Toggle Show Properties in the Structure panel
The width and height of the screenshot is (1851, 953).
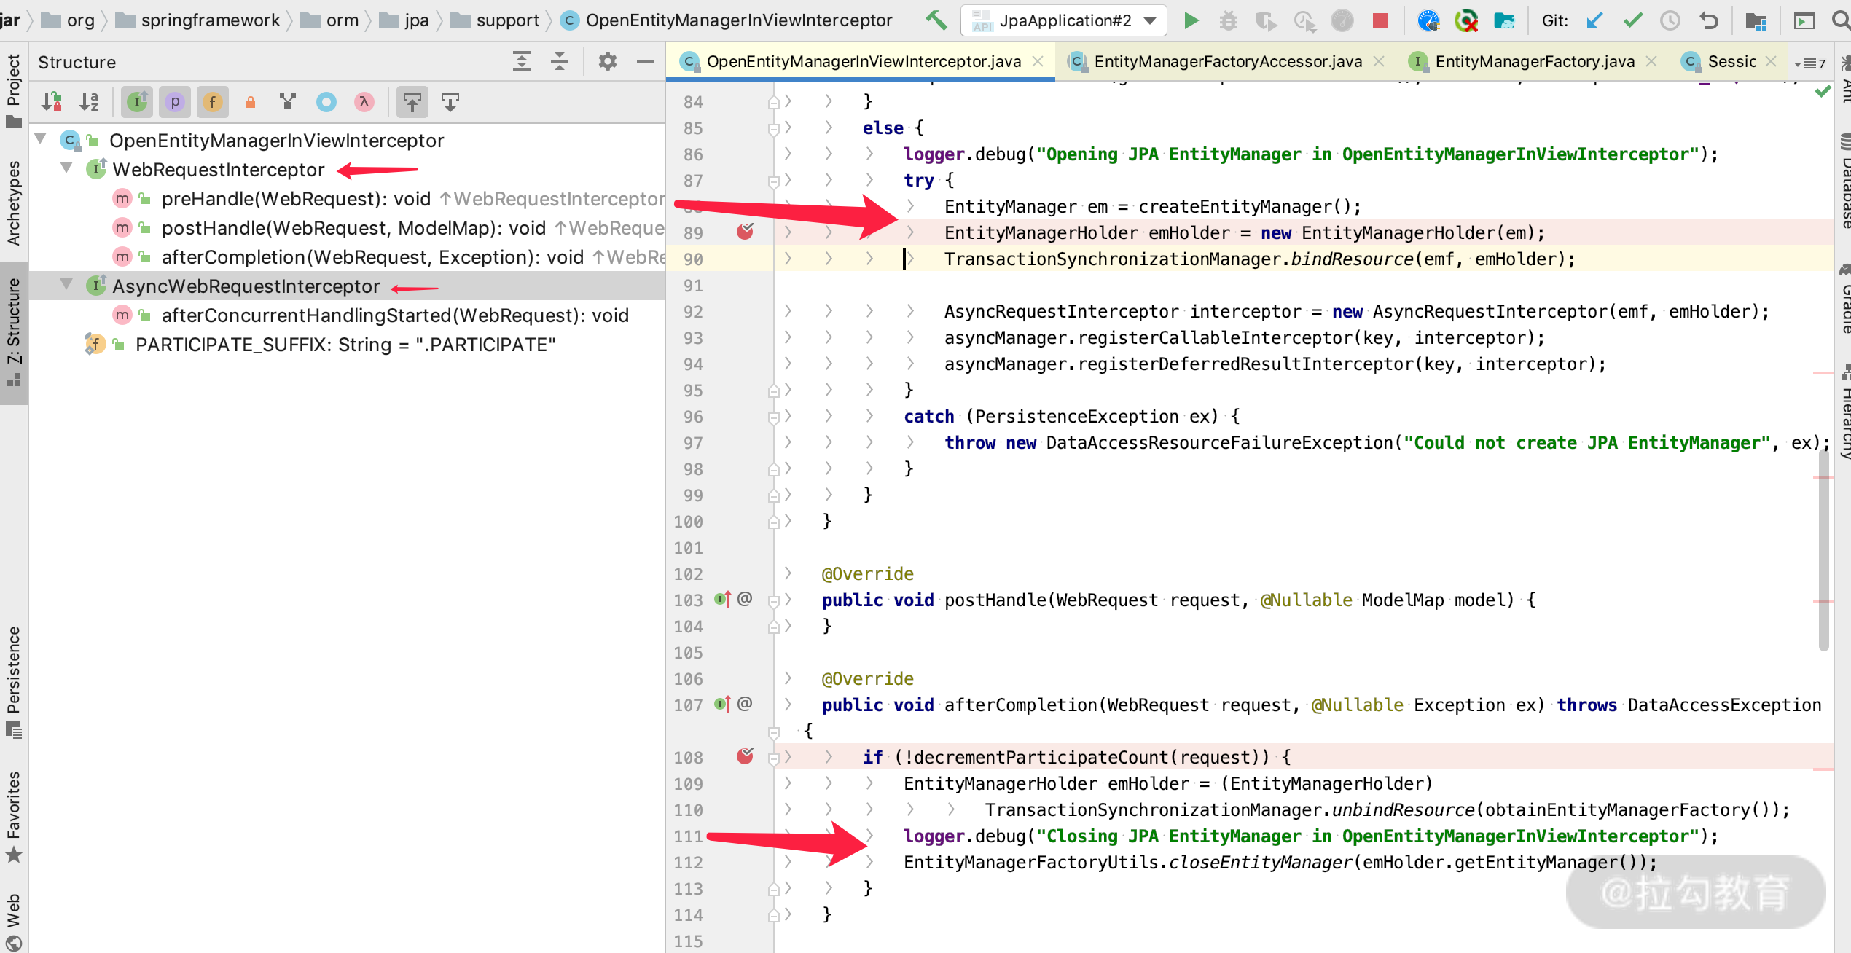tap(174, 102)
